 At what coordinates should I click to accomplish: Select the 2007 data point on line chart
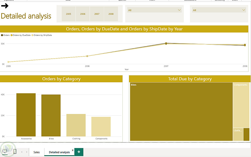pos(166,43)
